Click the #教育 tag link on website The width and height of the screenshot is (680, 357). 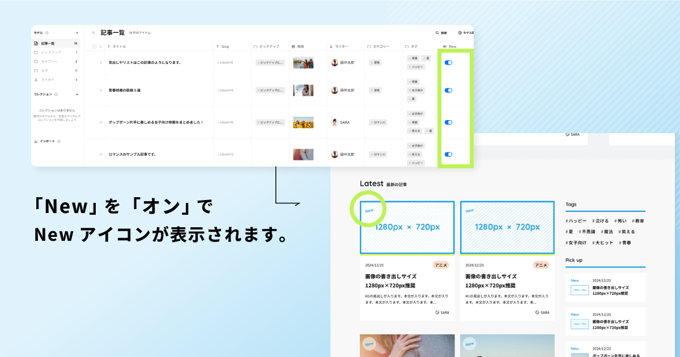pyautogui.click(x=638, y=221)
